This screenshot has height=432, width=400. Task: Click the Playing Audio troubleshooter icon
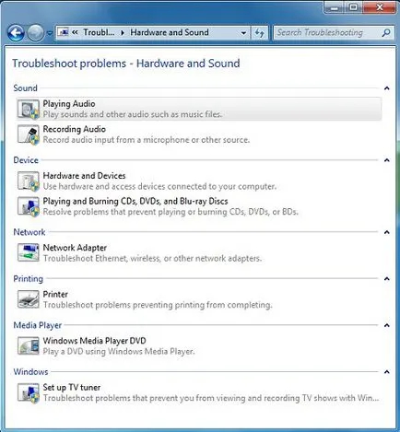(29, 109)
